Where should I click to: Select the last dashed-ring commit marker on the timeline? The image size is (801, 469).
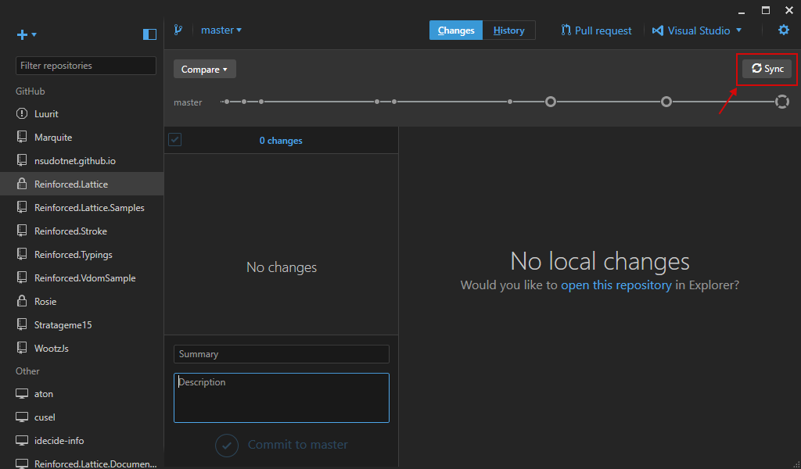[x=782, y=102]
